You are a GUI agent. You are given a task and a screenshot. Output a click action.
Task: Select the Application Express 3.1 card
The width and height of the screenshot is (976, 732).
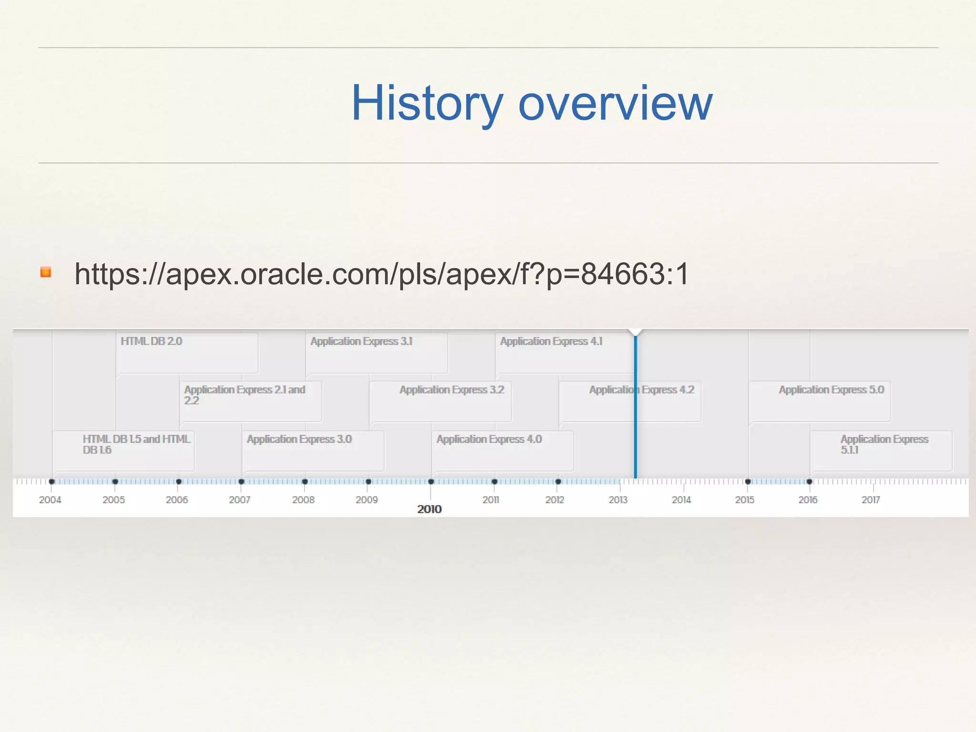click(x=376, y=353)
